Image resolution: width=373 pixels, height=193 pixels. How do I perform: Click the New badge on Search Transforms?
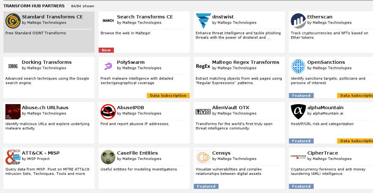106,50
